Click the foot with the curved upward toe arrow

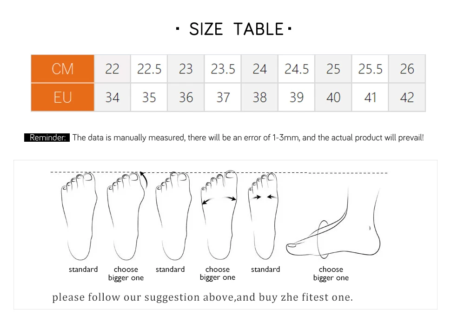point(125,216)
